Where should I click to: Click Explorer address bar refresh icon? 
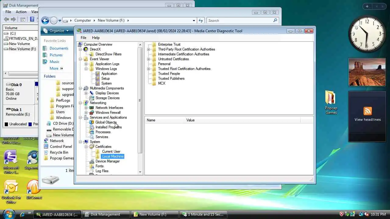point(201,20)
